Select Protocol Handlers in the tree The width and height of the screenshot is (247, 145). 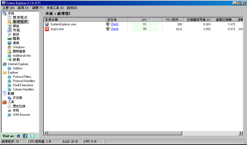(x=24, y=81)
